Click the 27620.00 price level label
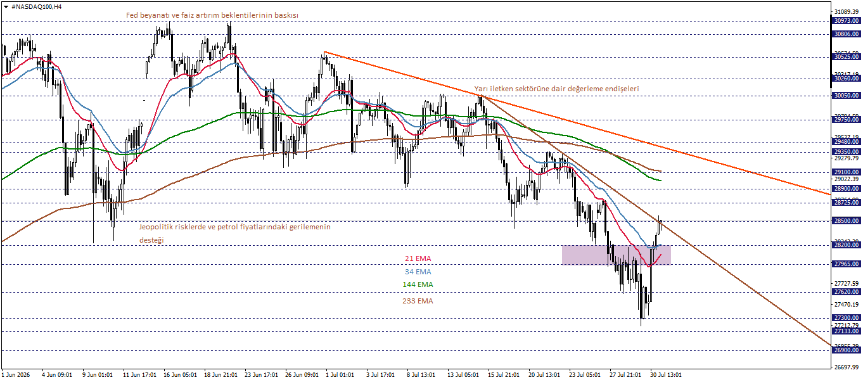The image size is (863, 382). click(847, 292)
